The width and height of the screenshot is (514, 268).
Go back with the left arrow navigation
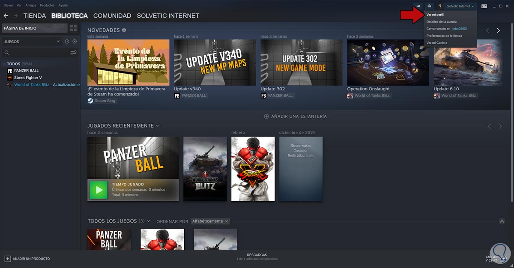(6, 16)
